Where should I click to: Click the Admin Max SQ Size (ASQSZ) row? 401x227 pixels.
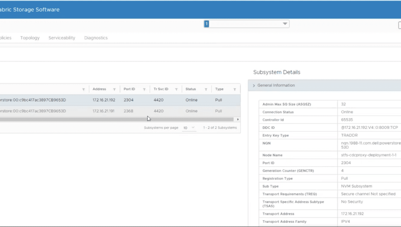click(x=330, y=104)
